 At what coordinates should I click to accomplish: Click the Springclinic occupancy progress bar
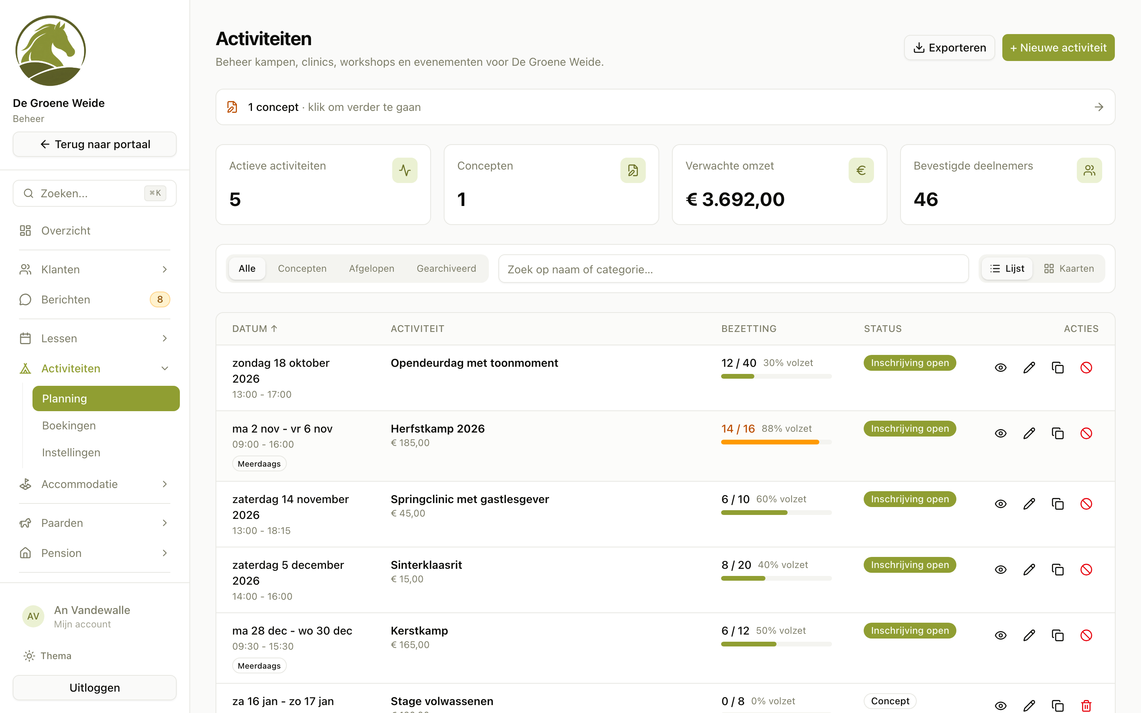pyautogui.click(x=776, y=513)
